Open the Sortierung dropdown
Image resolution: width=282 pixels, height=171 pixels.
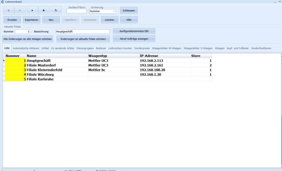114,11
